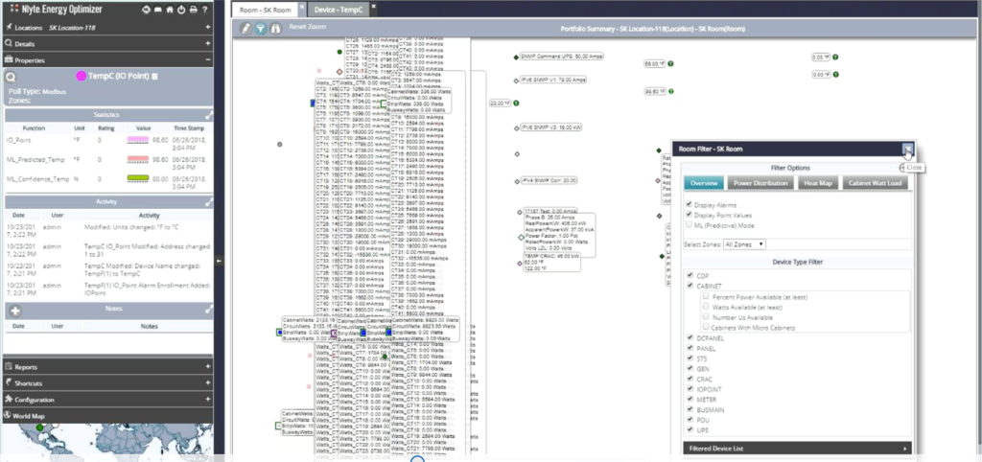
Task: Click the ML_Confidence_Temp green value bar
Action: tap(138, 179)
